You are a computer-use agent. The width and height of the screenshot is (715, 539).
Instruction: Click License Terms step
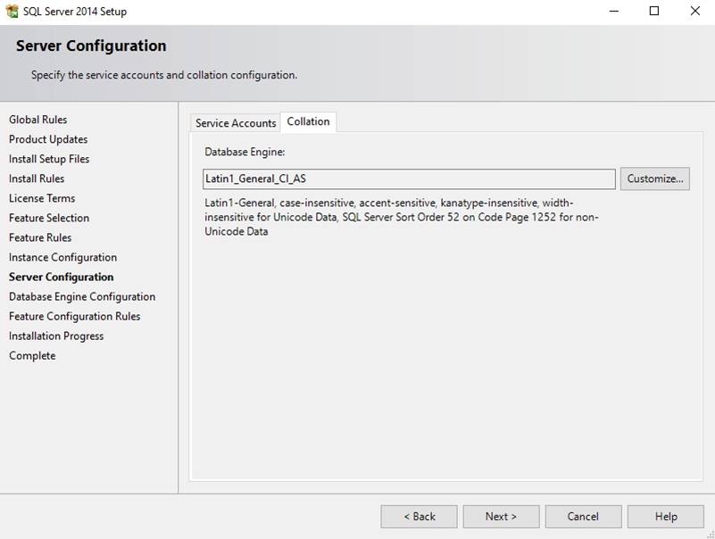click(x=41, y=198)
